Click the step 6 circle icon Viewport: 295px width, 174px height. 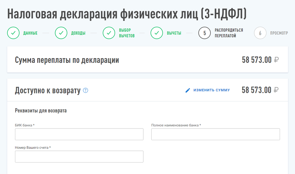tap(260, 33)
